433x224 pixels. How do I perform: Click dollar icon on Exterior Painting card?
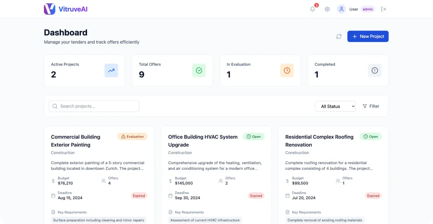[x=53, y=181]
